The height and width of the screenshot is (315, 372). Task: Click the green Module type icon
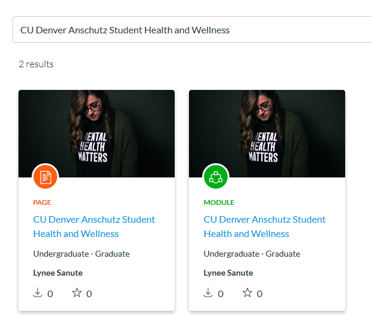point(216,177)
